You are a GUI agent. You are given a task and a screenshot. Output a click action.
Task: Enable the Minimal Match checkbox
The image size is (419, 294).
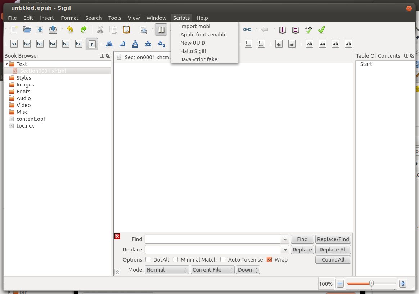175,259
